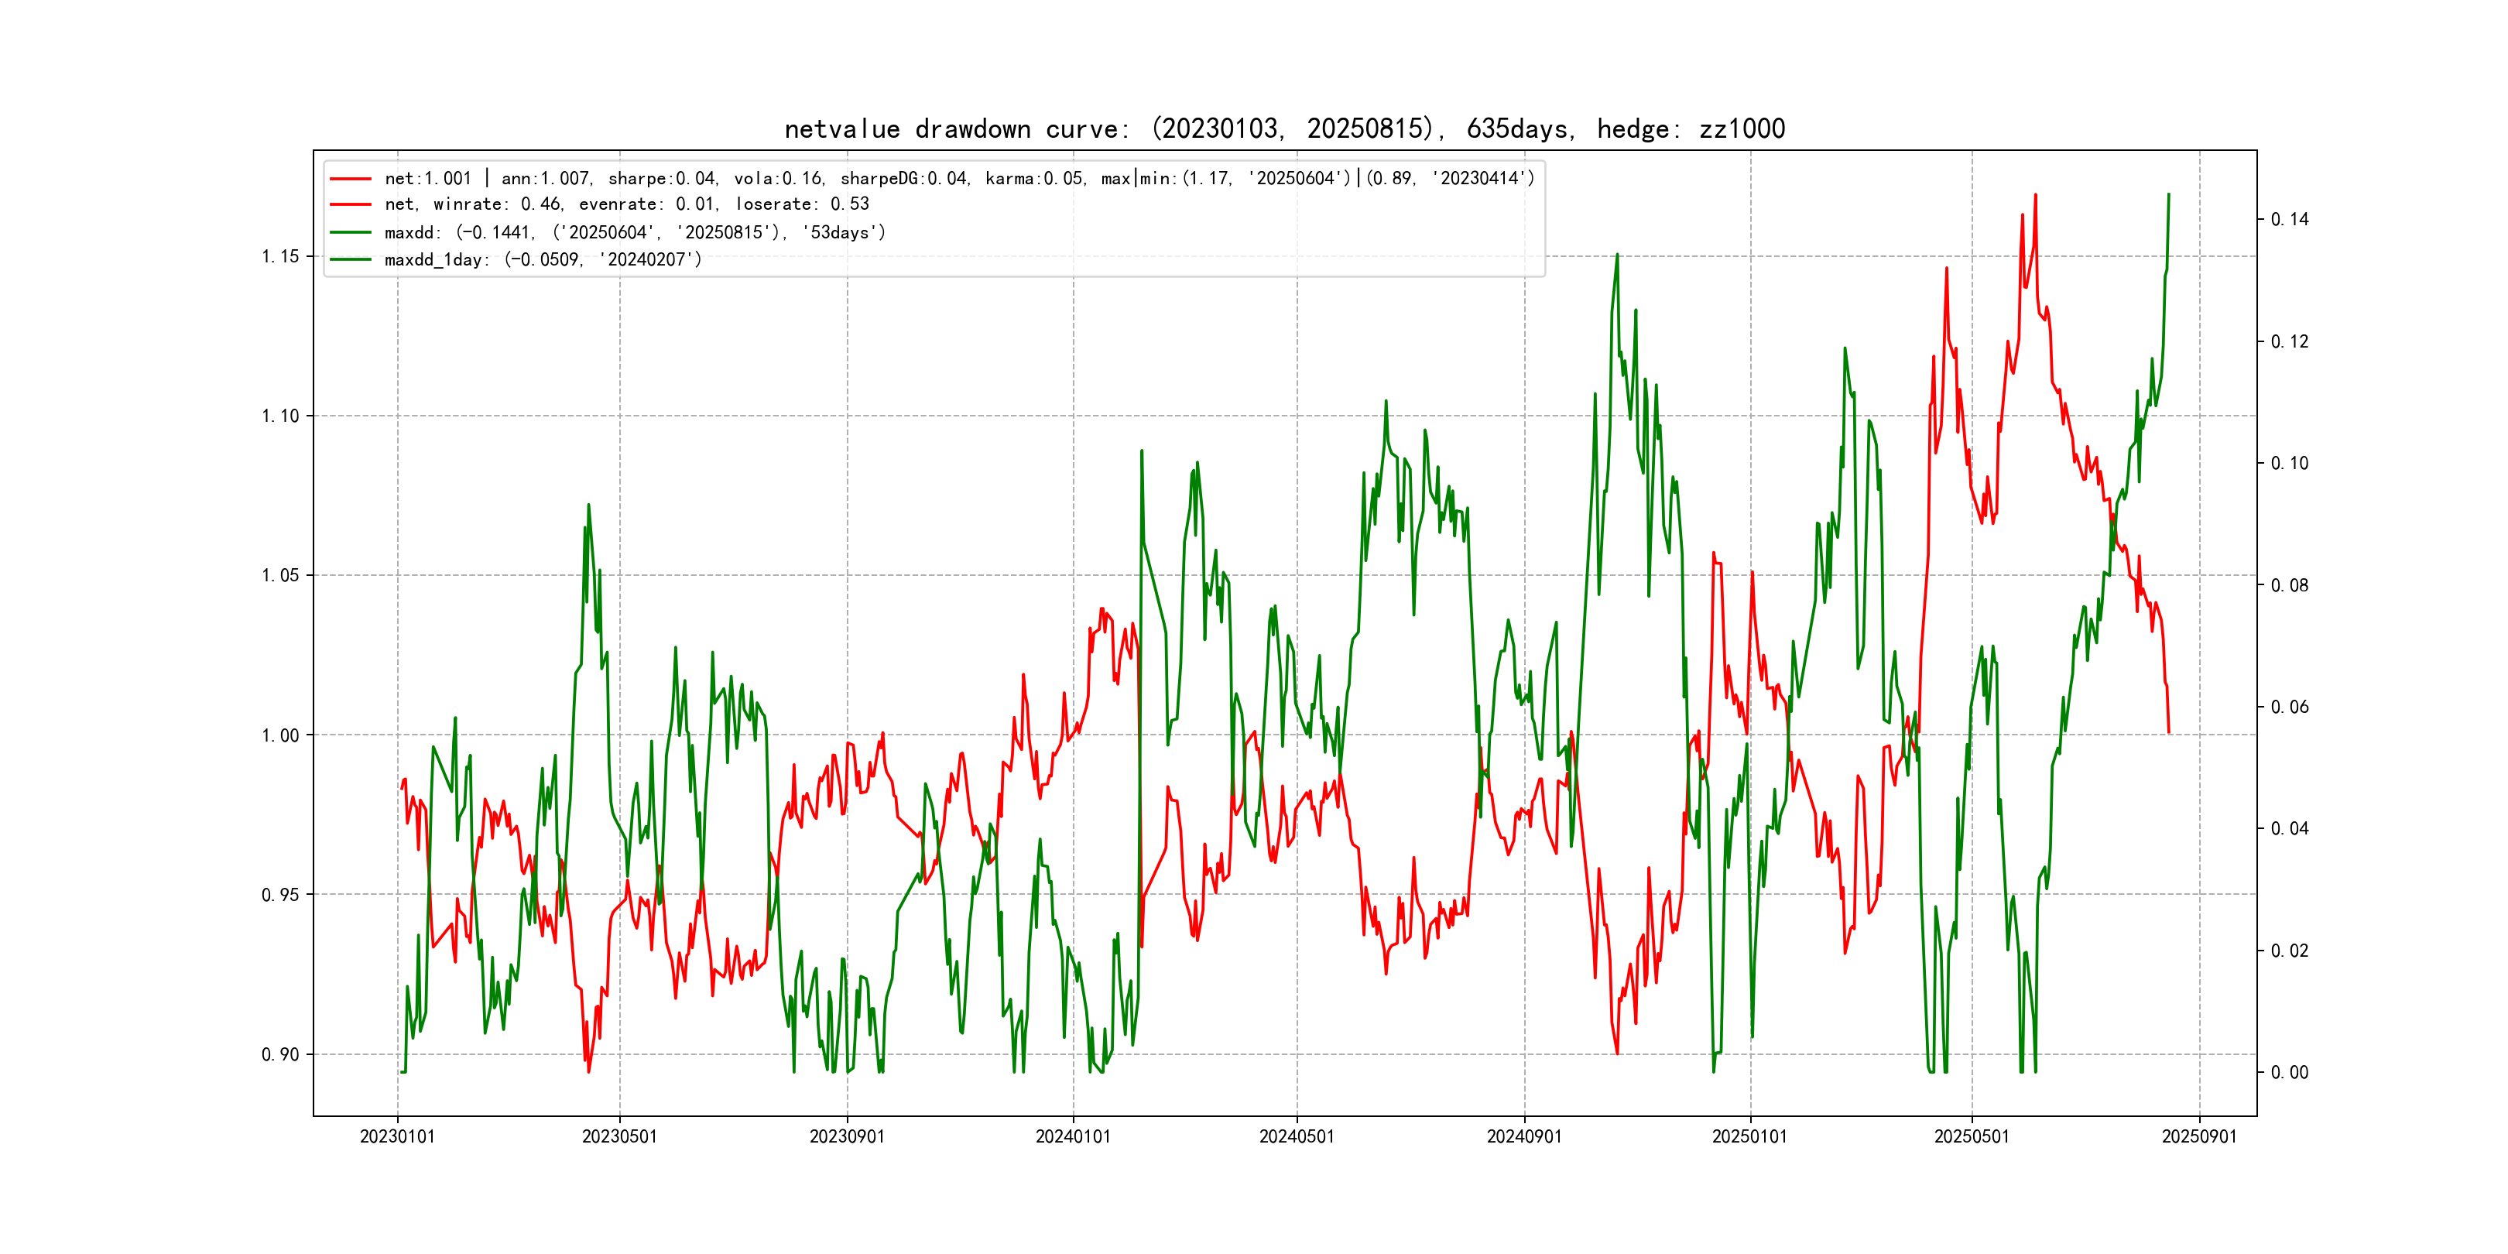2508x1254 pixels.
Task: Click the 0.08 right axis tick label
Action: click(2289, 586)
